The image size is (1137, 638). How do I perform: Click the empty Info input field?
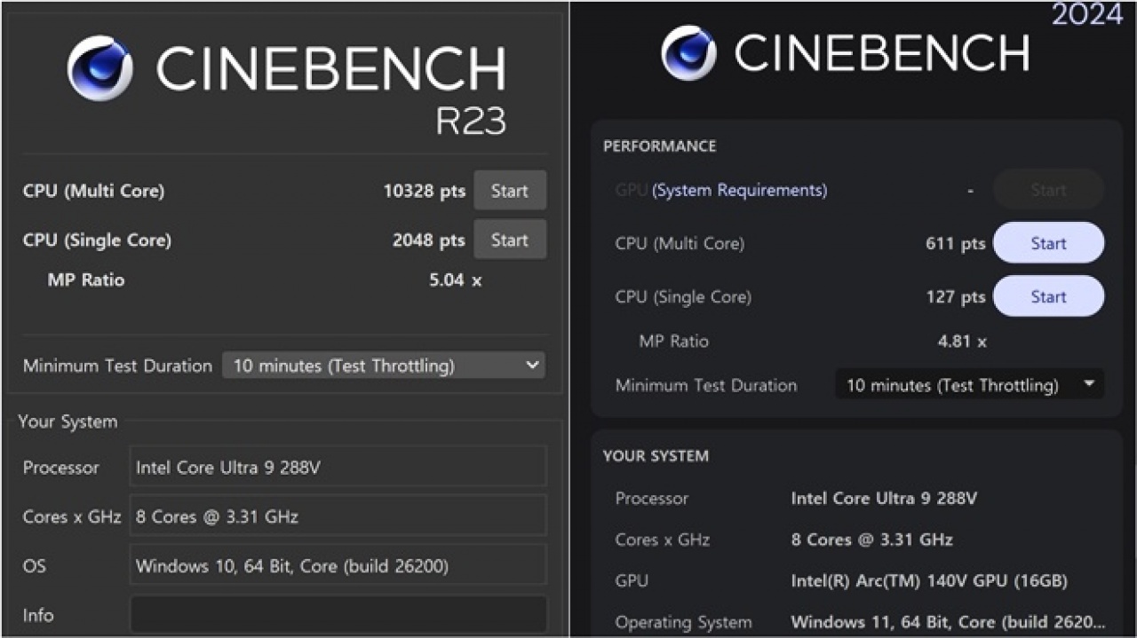click(338, 615)
